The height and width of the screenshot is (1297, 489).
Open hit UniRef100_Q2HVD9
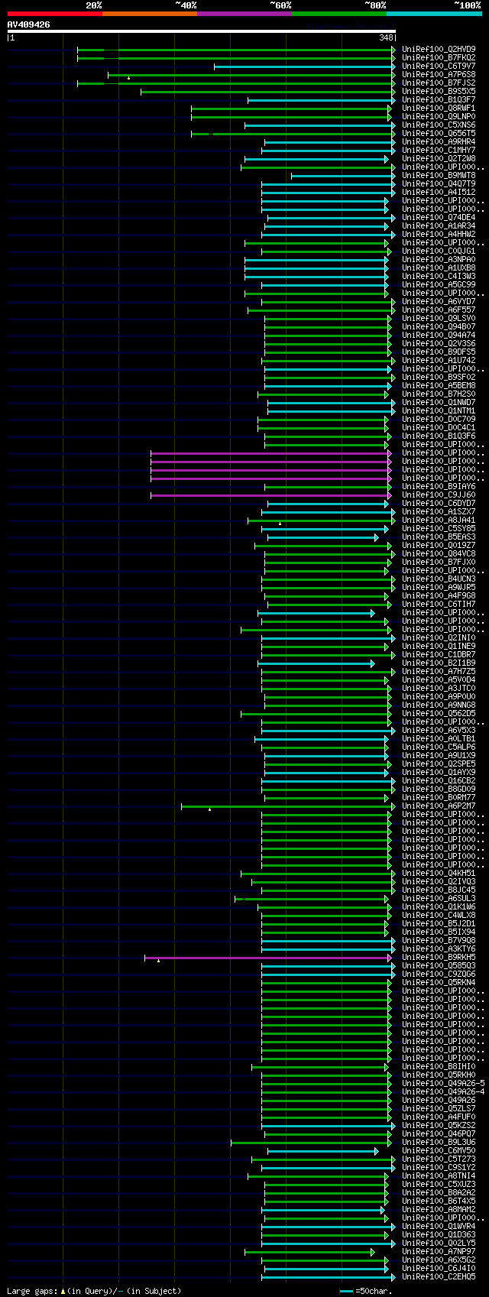439,50
